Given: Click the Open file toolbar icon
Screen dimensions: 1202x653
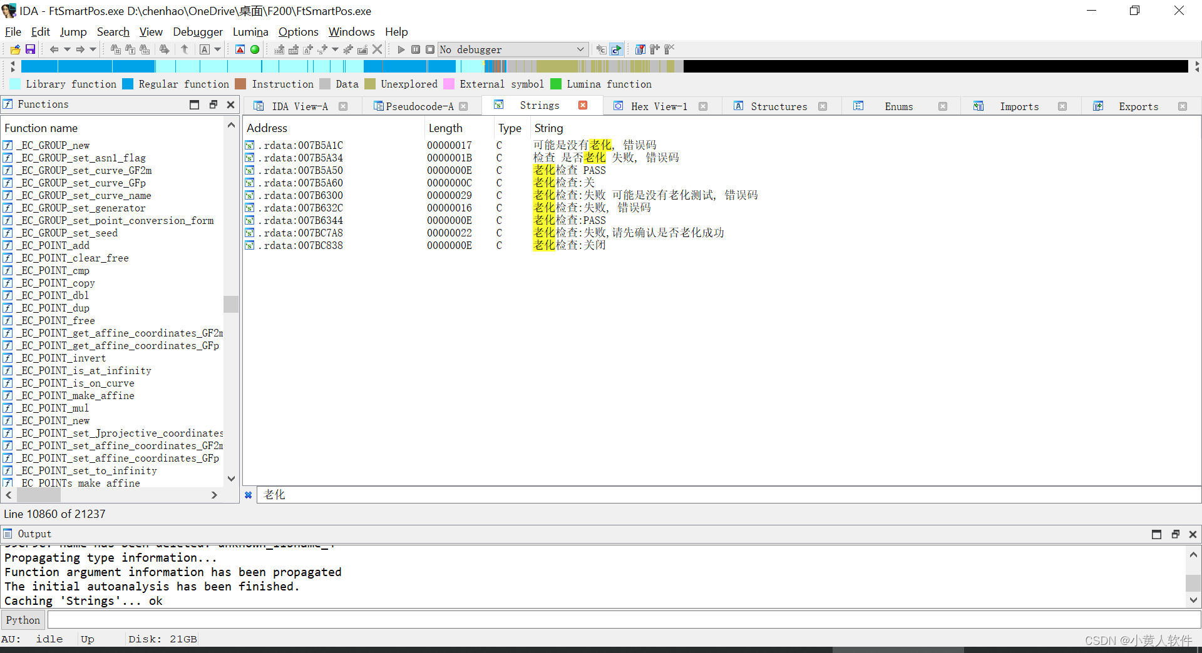Looking at the screenshot, I should click(16, 49).
